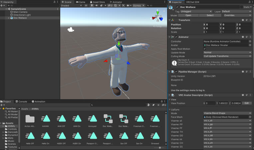
Task: Disable Apply Root Motion checkbox
Action: [204, 49]
